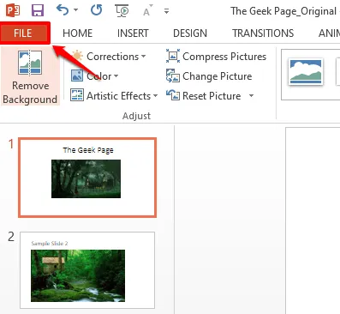Expand the Reset Picture dropdown arrow

tap(251, 95)
